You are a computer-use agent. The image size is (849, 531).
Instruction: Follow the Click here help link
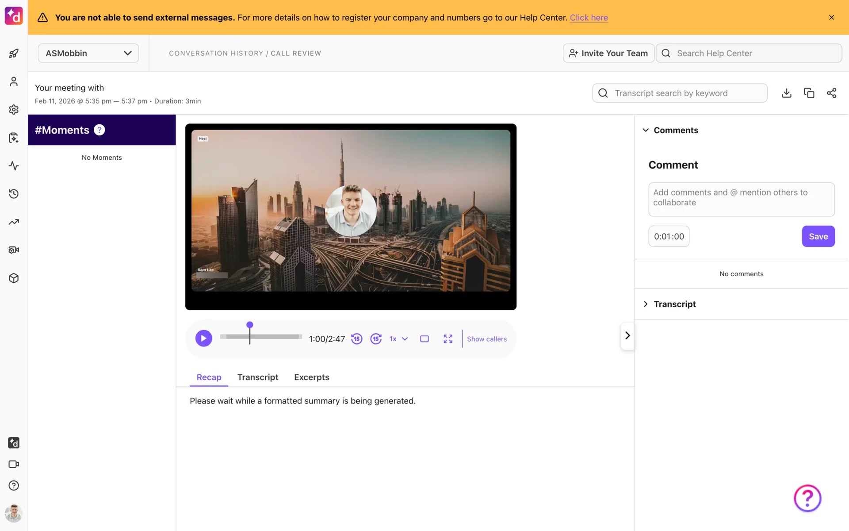click(589, 18)
